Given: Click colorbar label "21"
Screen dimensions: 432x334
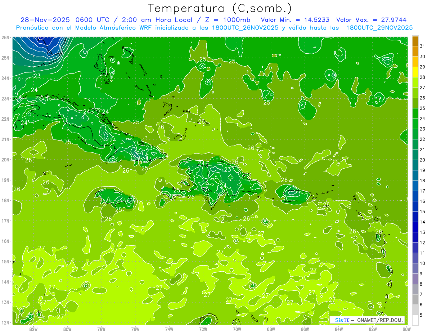Looking at the screenshot, I should 423,150.
